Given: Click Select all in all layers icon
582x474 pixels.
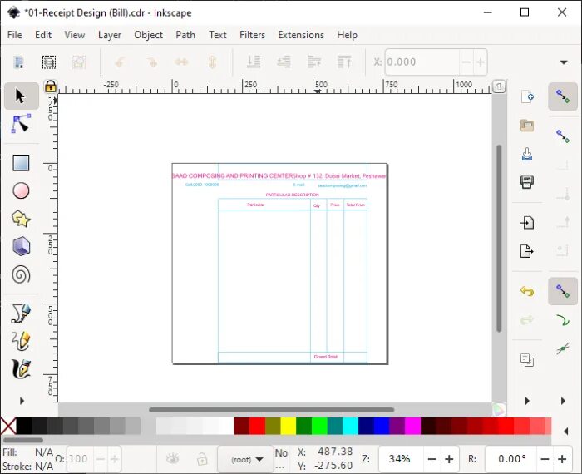Looking at the screenshot, I should click(49, 62).
